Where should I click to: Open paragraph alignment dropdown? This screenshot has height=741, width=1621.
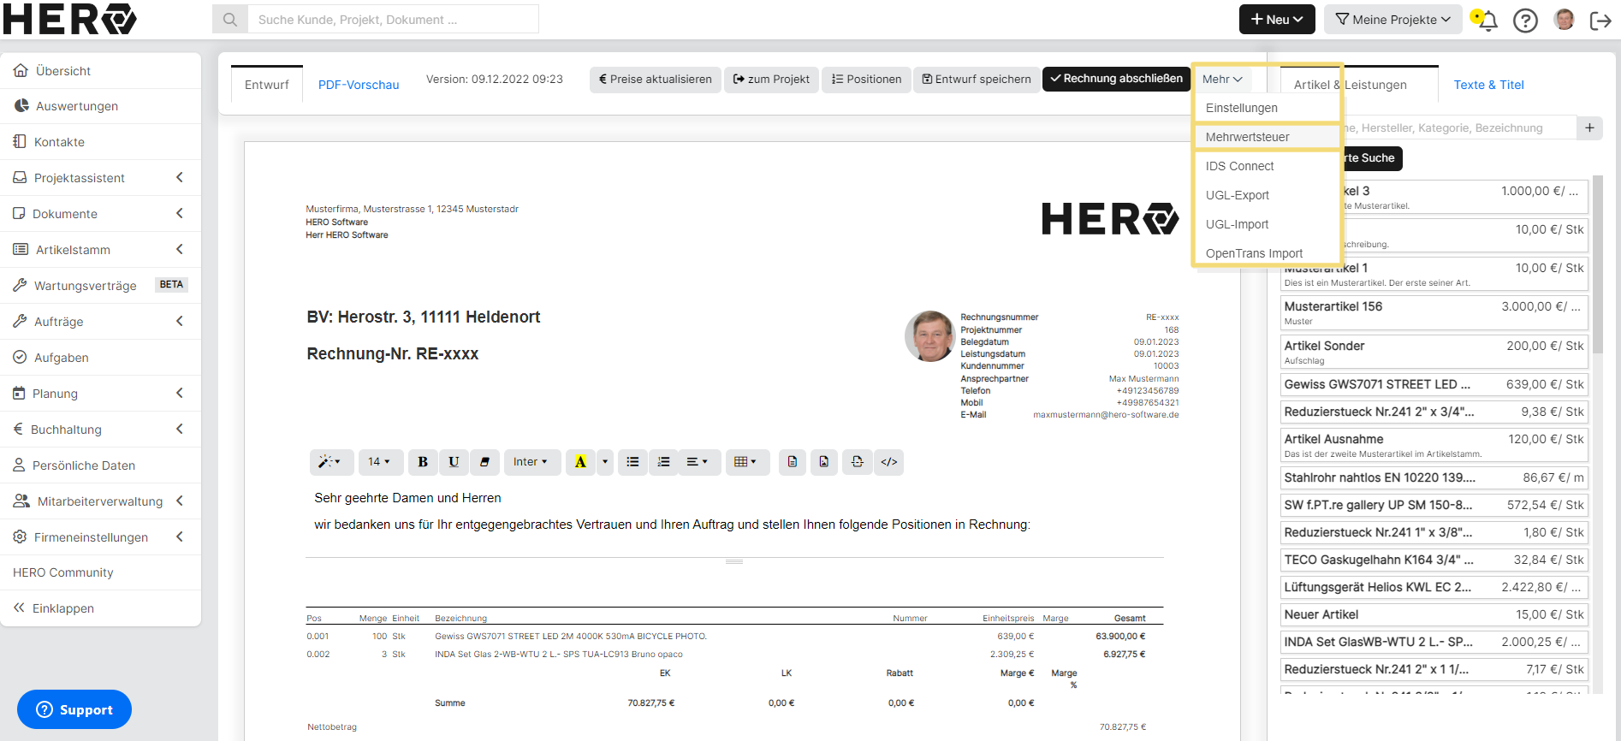[x=699, y=462]
